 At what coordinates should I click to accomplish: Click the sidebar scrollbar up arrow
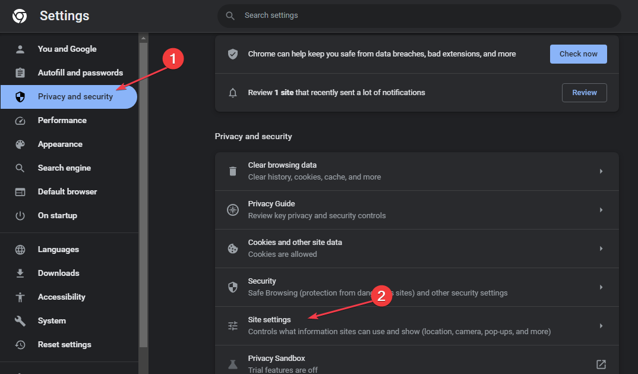tap(143, 38)
